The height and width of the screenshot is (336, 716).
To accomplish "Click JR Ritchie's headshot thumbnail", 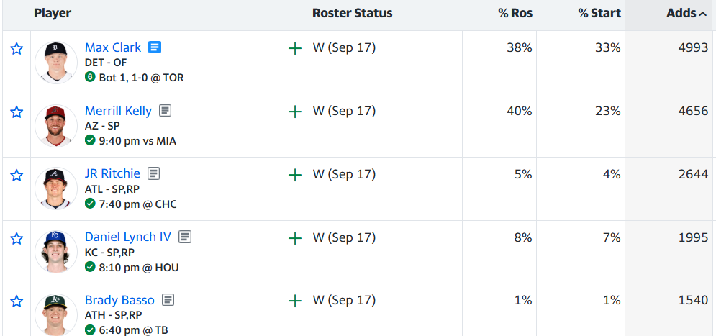I will [56, 189].
